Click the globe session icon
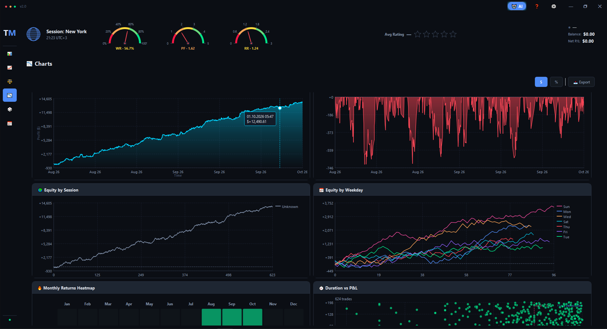This screenshot has height=329, width=607. coord(34,34)
